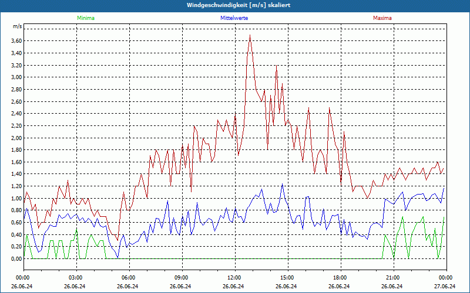Screen dimensions: 470x293
Task: Click the 03:00 time axis label
Action: point(76,278)
